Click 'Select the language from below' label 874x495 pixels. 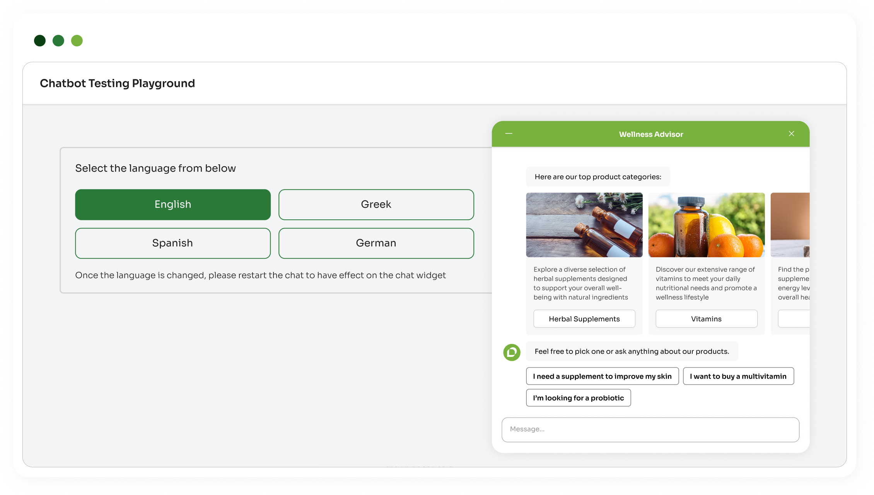155,168
